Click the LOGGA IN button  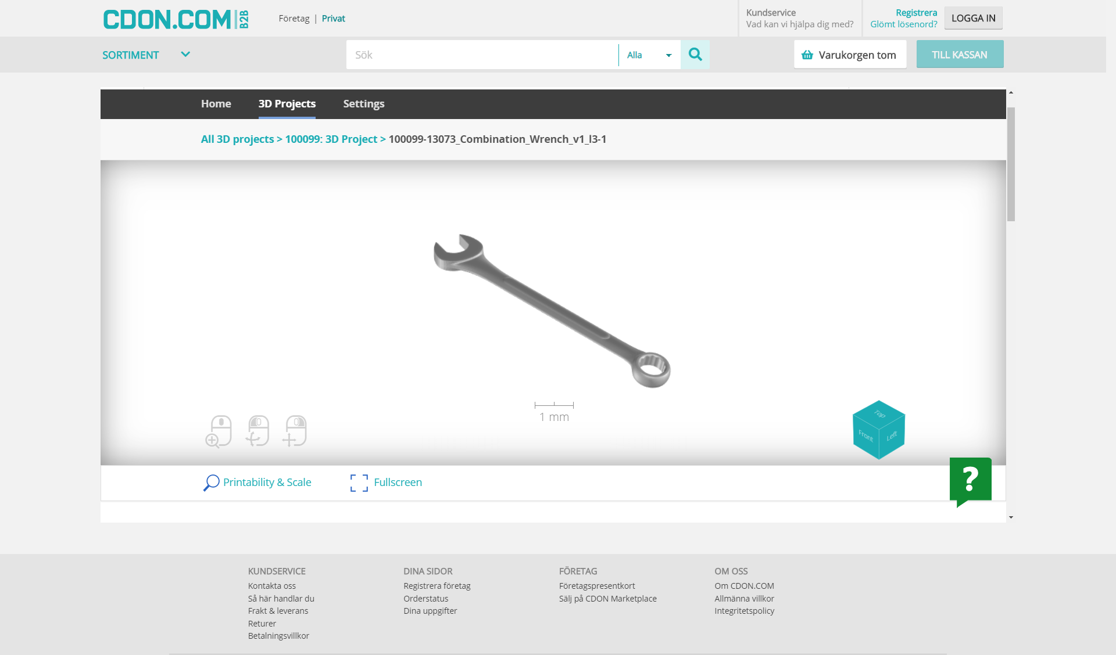[x=973, y=18]
